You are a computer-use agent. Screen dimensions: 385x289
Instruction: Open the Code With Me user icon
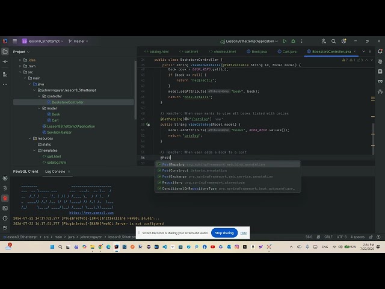tap(324, 42)
